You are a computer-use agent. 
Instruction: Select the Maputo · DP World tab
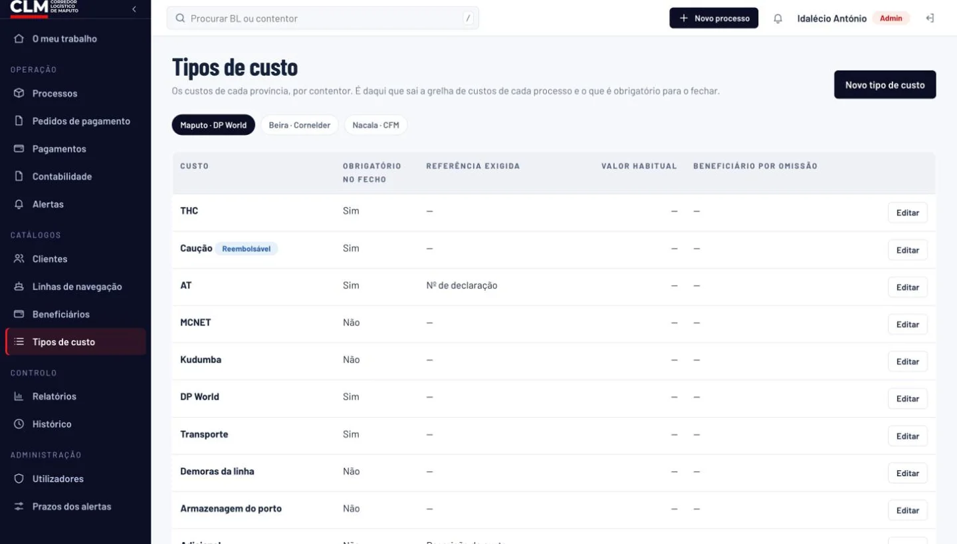(x=213, y=125)
